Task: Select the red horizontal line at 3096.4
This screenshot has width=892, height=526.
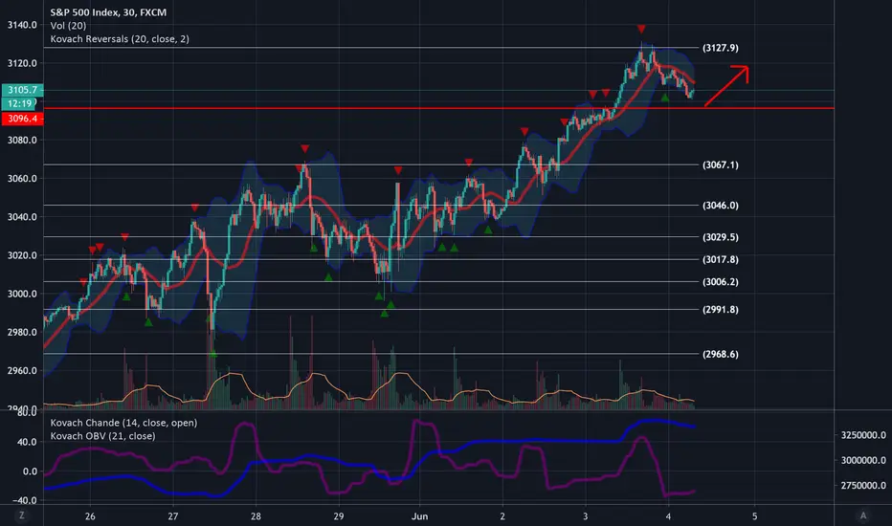Action: point(438,108)
